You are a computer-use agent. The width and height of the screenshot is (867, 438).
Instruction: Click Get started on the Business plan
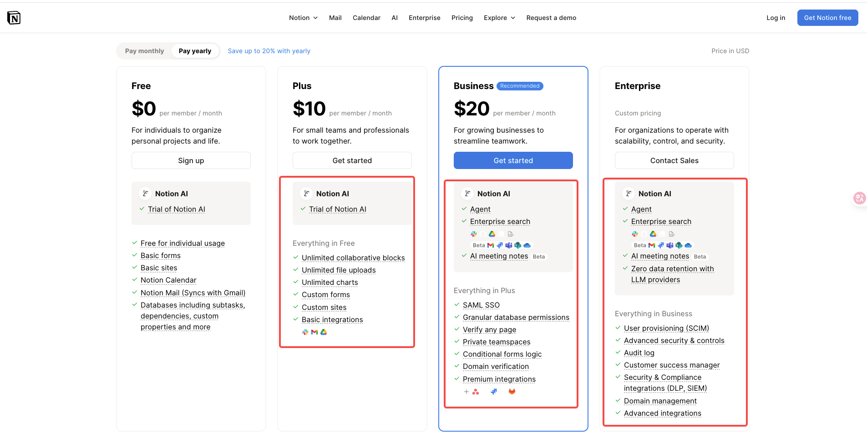(x=513, y=160)
